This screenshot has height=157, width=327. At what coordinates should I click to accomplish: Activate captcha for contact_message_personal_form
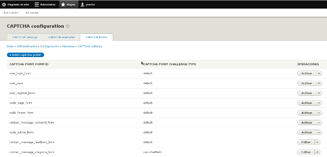pyautogui.click(x=307, y=123)
